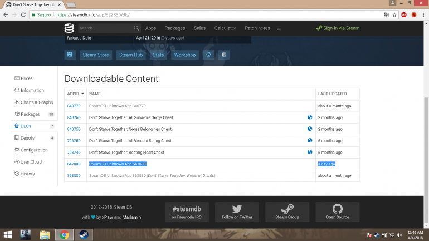The height and width of the screenshot is (241, 429).
Task: Click the Workshop button
Action: pyautogui.click(x=185, y=55)
